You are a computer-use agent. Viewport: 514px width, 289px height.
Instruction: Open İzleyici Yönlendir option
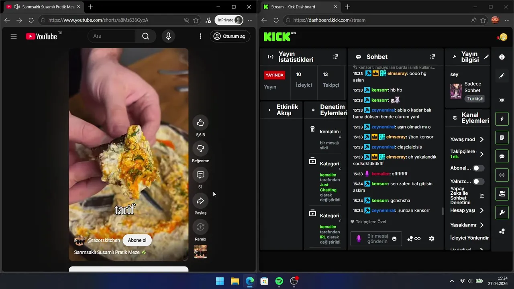coord(469,238)
